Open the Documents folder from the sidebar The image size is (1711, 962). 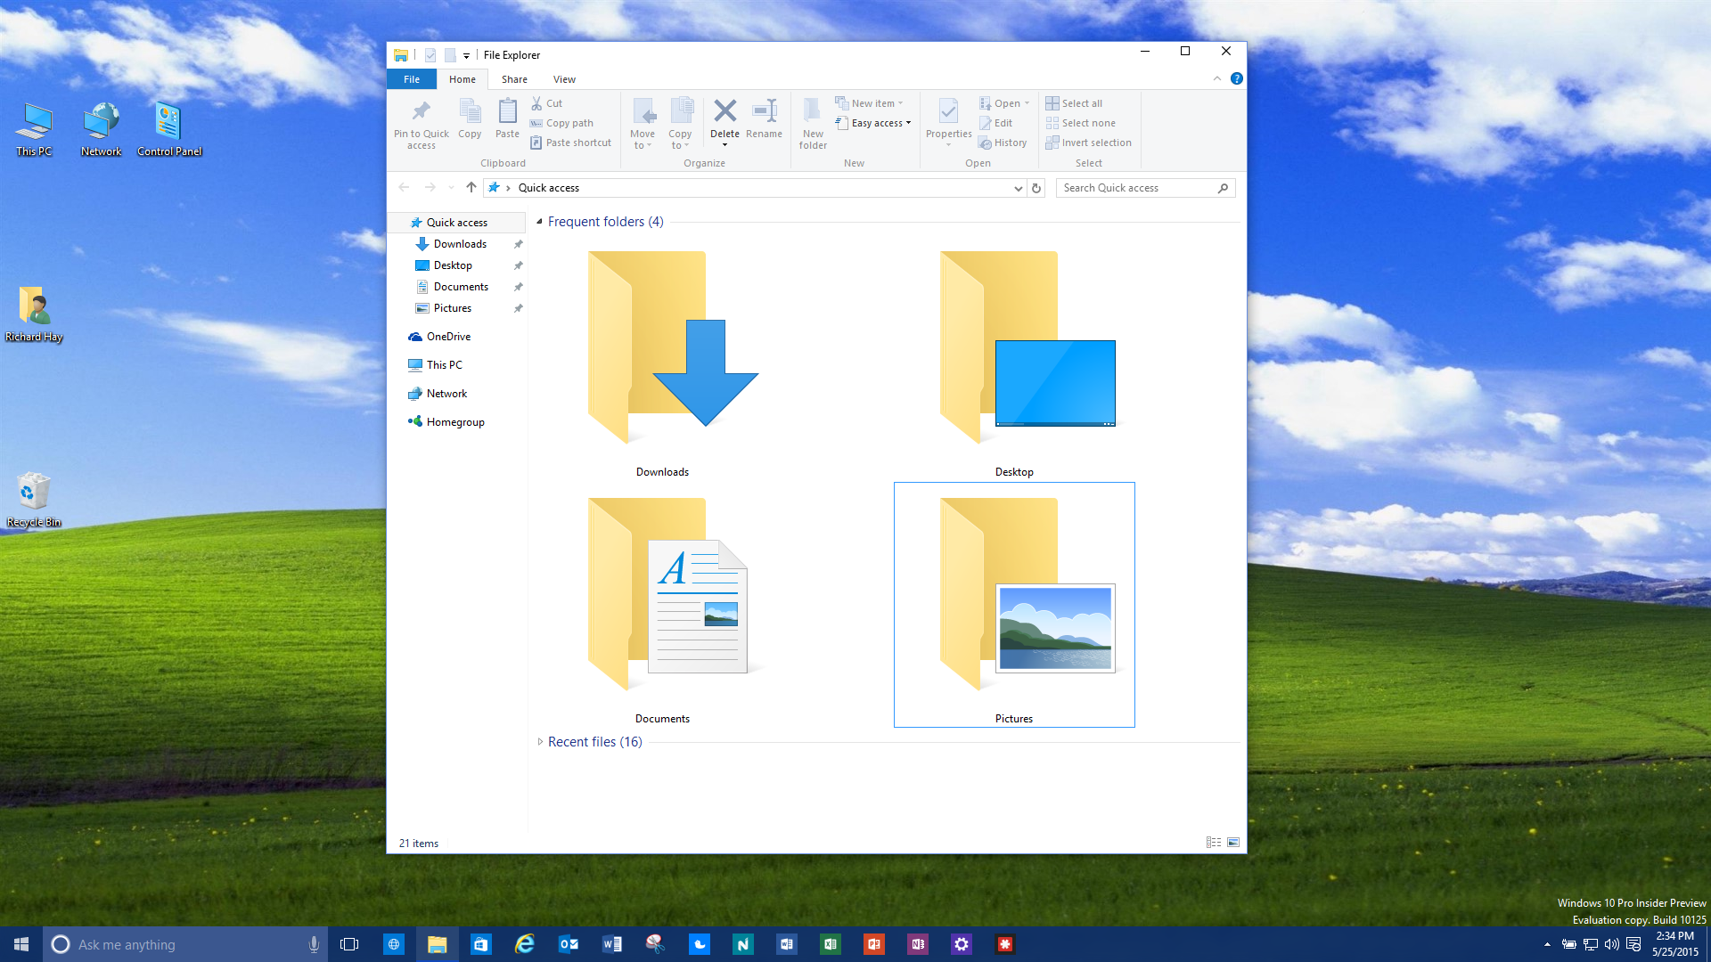coord(460,286)
